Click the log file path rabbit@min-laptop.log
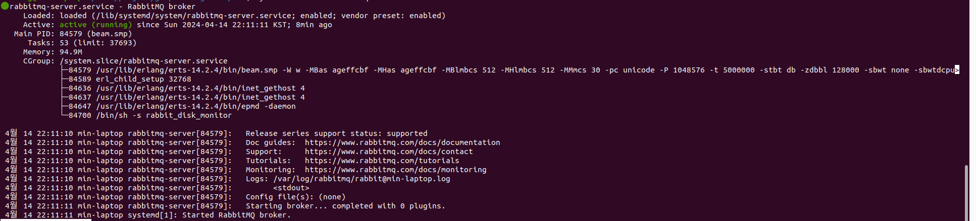976x221 pixels. tap(362, 179)
